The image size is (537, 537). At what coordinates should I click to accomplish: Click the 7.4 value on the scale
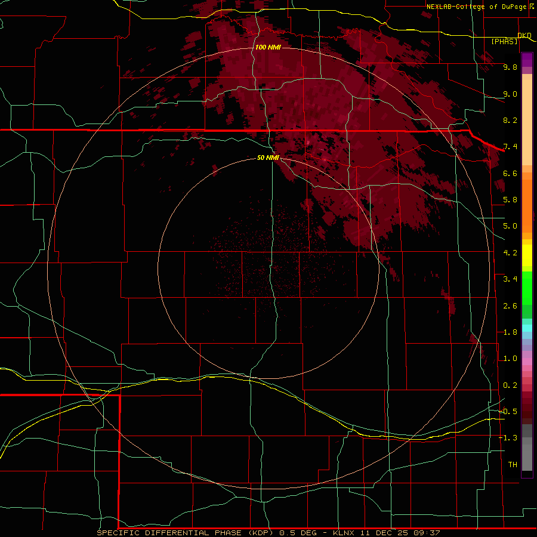(x=510, y=147)
